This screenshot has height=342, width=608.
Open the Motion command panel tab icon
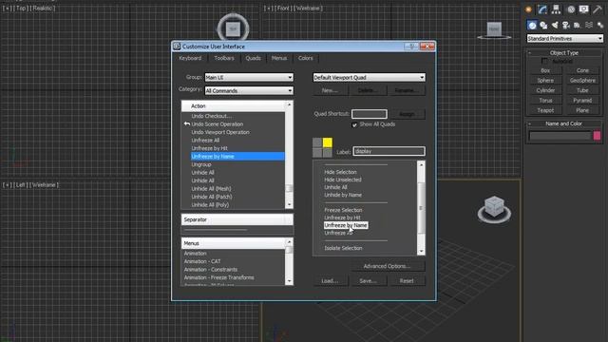click(571, 9)
